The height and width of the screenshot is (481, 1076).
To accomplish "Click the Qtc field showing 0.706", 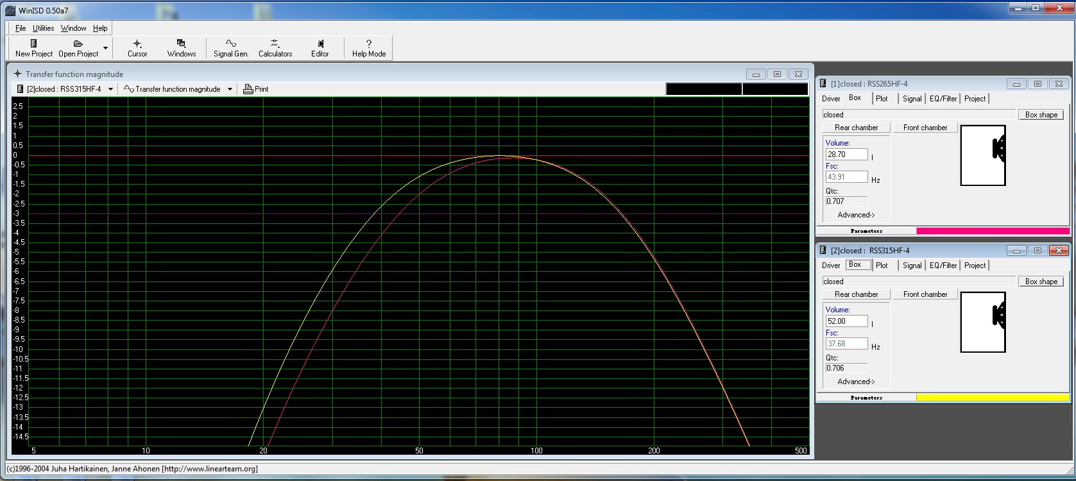I will (846, 368).
